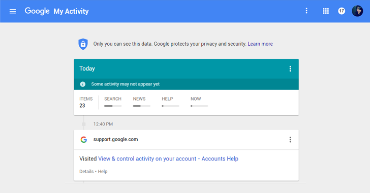This screenshot has height=193, width=370.
Task: Filter activity by NEWS category
Action: (x=139, y=99)
